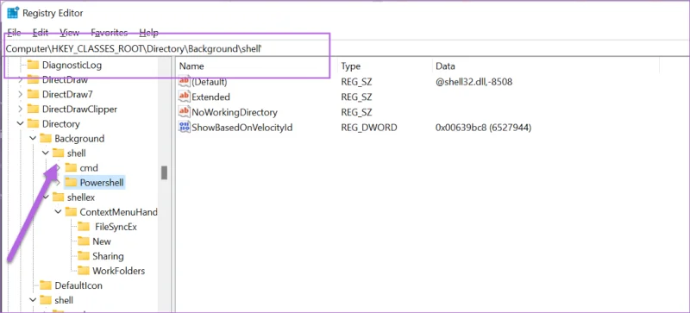Select the shell key after DefaultIcon

pos(64,300)
